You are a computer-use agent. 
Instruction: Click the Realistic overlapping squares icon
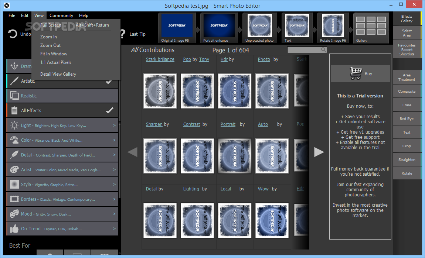14,96
